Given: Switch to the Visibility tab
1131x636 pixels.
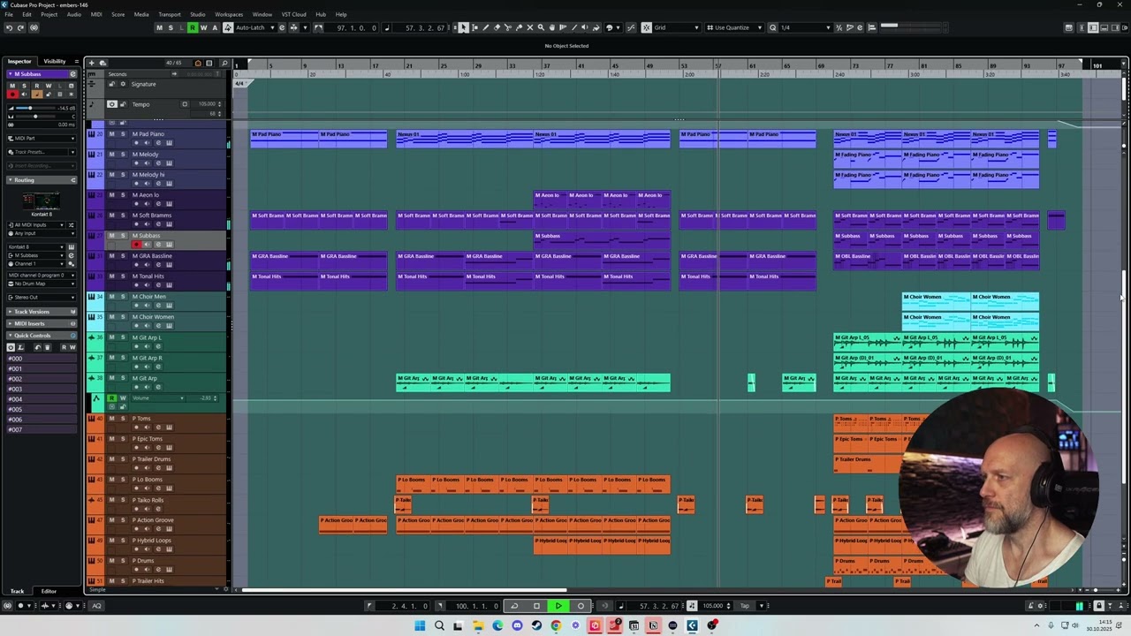Looking at the screenshot, I should [x=55, y=62].
